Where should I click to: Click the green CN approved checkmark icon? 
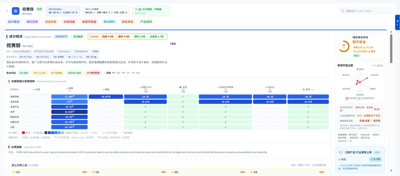140,9
